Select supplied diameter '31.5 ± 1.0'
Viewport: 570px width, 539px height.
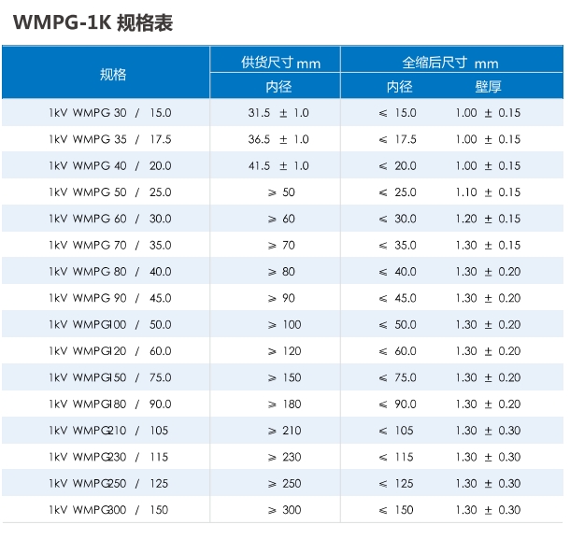pos(278,113)
